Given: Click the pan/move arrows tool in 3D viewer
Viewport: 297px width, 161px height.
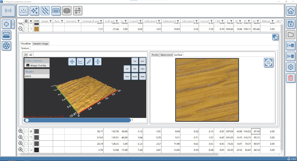Looking at the screenshot, I should [72, 61].
